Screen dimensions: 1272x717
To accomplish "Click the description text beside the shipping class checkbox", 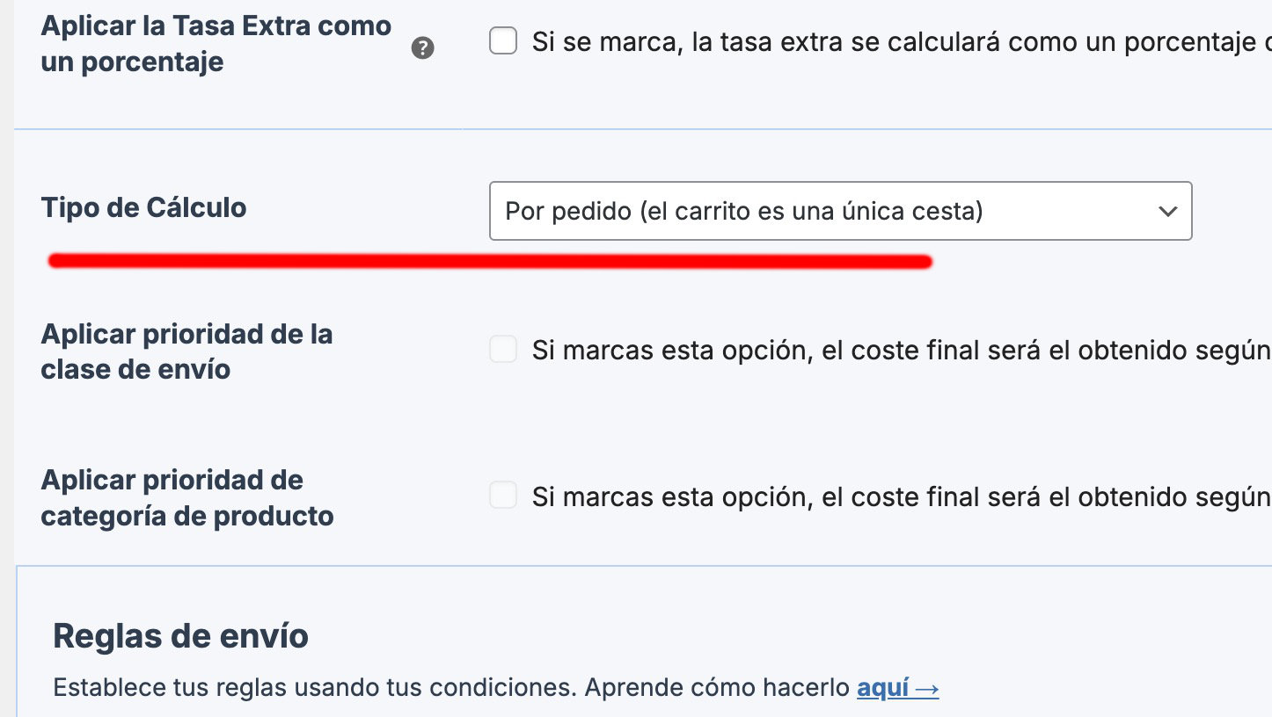I will tap(897, 351).
